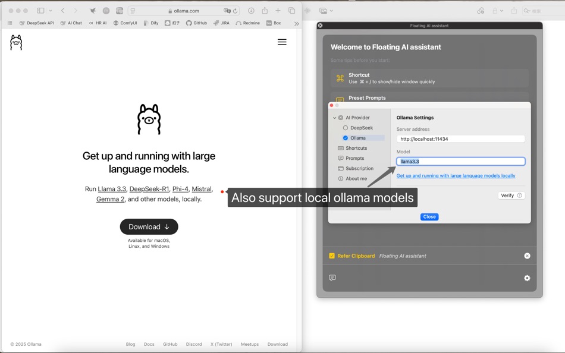The image size is (565, 353).
Task: Show Safari tab overview
Action: (292, 11)
